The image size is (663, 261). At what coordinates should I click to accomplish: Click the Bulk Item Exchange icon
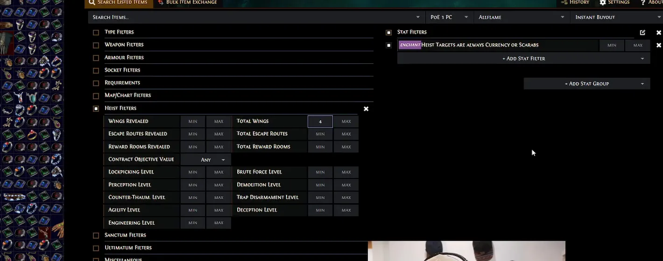(161, 2)
